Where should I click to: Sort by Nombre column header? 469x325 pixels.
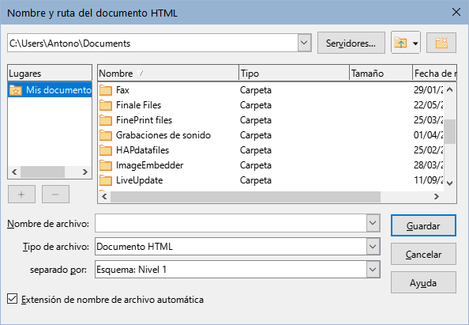[x=168, y=73]
